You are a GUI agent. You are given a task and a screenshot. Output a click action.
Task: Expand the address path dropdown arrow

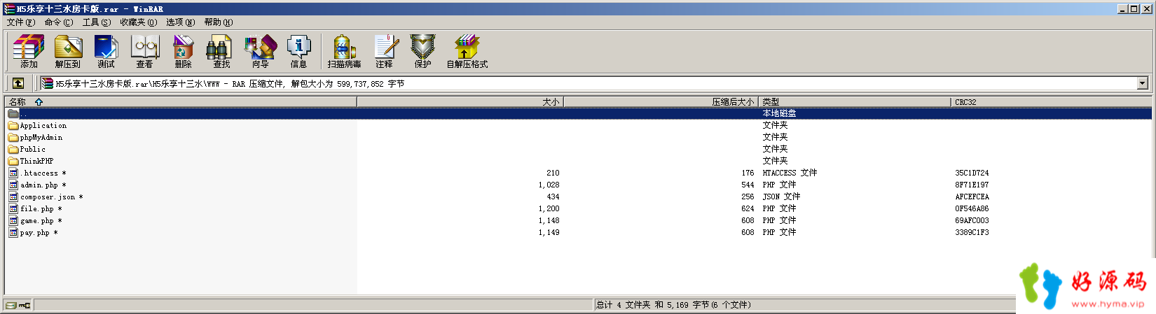tap(1143, 83)
